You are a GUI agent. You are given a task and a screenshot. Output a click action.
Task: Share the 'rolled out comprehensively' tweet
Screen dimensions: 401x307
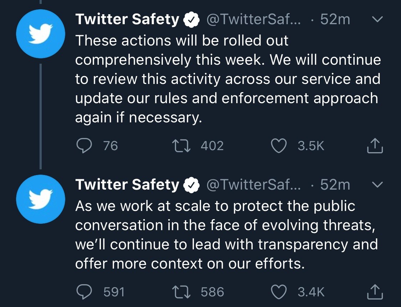click(x=375, y=145)
